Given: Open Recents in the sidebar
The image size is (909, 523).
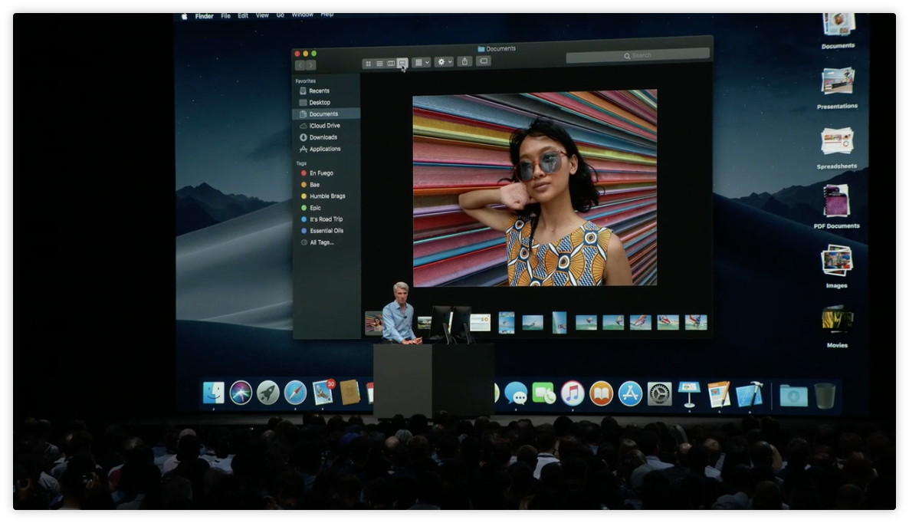Looking at the screenshot, I should (x=327, y=91).
